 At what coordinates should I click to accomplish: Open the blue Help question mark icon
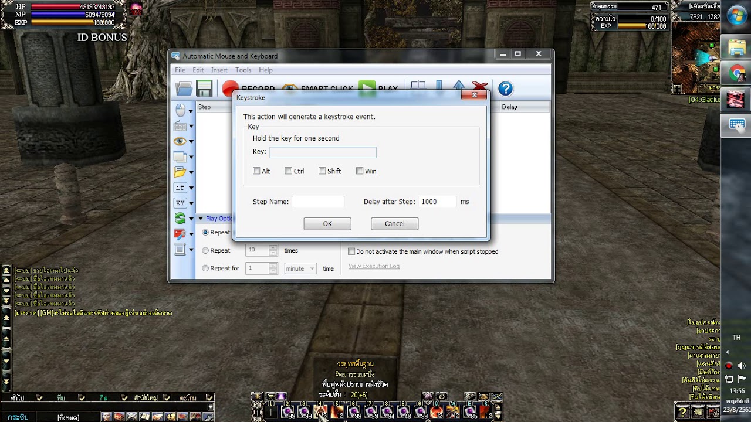point(506,89)
